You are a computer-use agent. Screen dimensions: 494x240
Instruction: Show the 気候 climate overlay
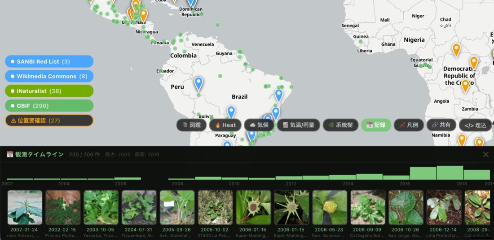click(x=259, y=125)
